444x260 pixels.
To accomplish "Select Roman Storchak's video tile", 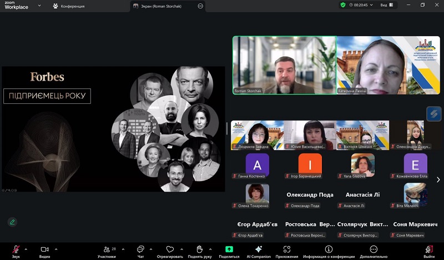I will (x=284, y=66).
